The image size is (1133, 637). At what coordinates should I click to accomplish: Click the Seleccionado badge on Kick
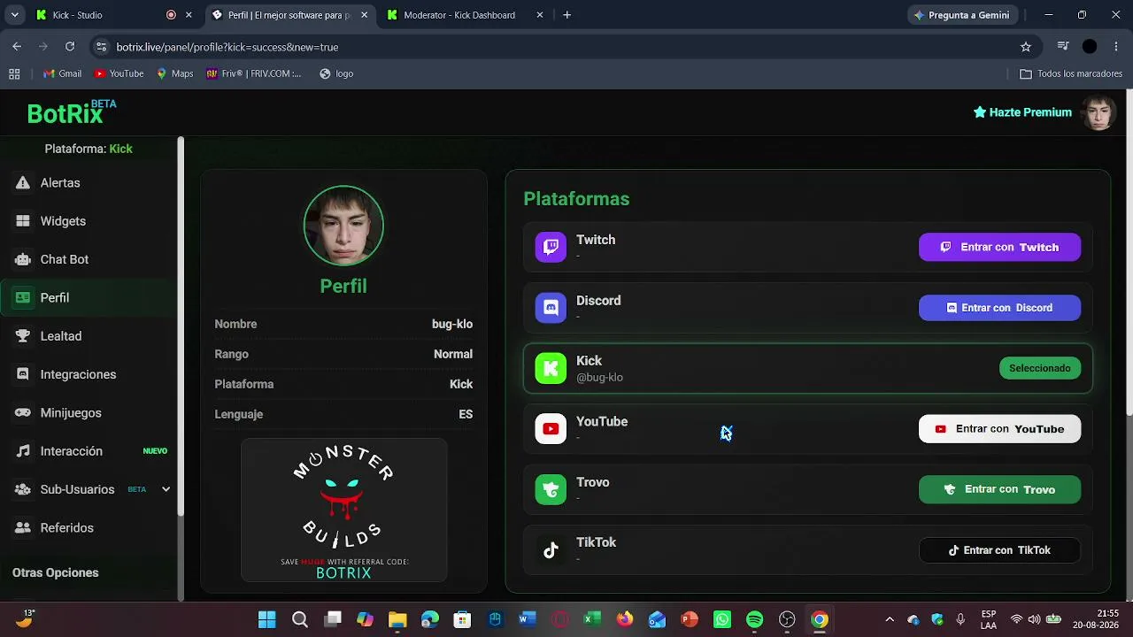(x=1040, y=368)
